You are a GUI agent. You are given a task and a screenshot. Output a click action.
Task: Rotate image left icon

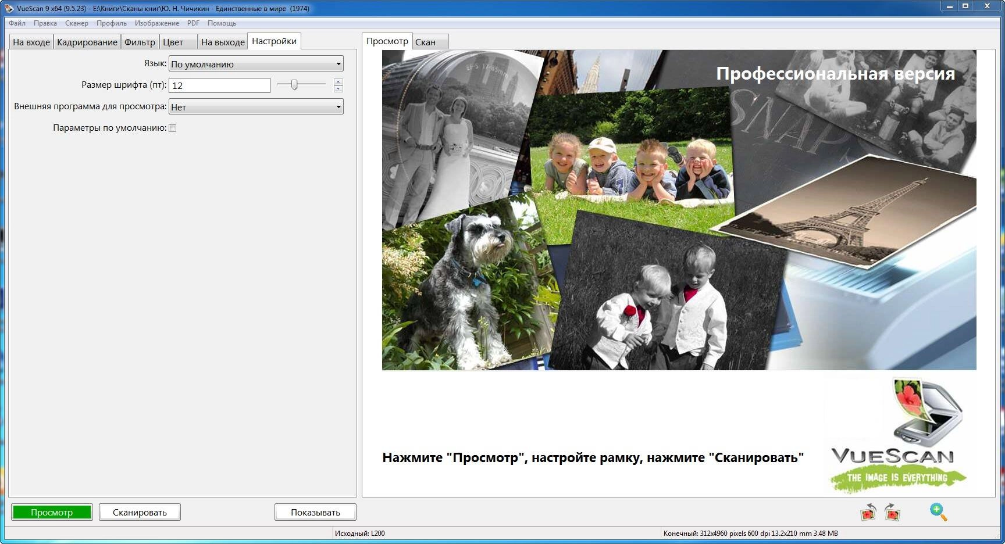click(x=868, y=512)
